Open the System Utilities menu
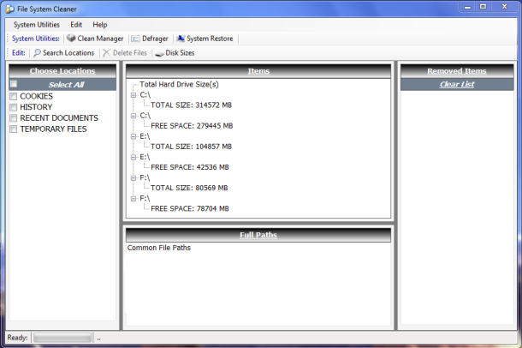 (x=37, y=25)
